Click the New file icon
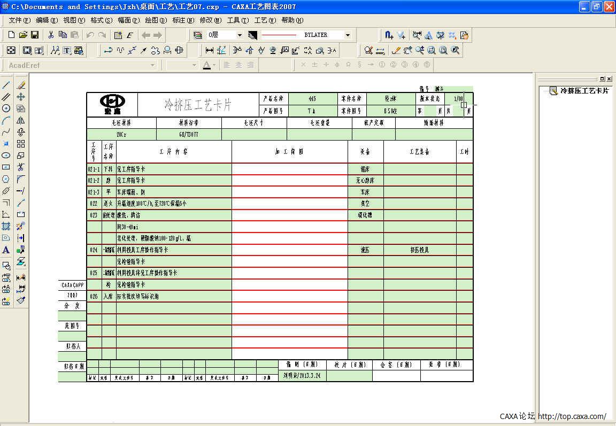Screen dimensions: 616x426 click(x=11, y=35)
